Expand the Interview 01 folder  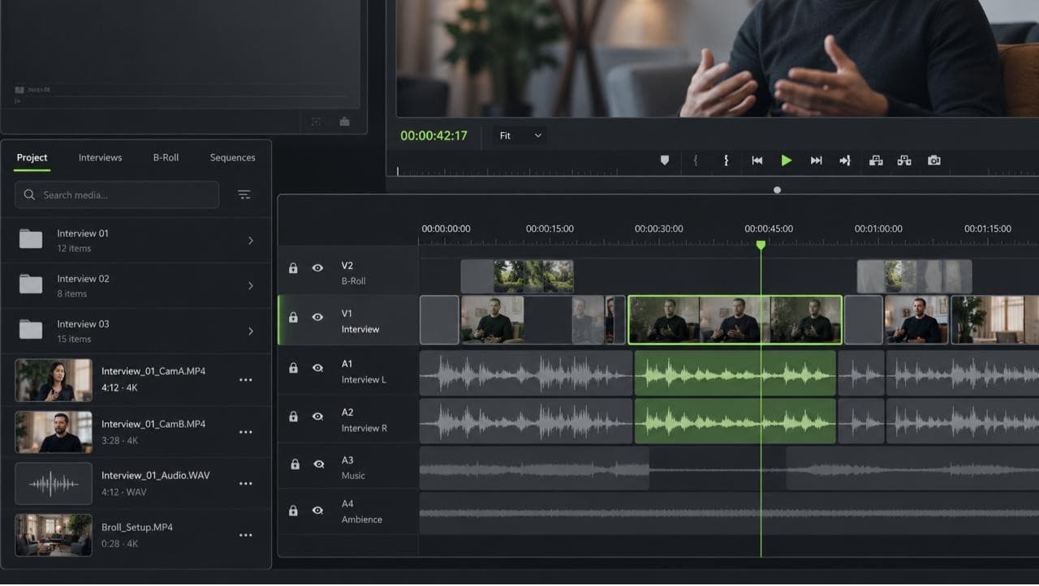tap(250, 241)
